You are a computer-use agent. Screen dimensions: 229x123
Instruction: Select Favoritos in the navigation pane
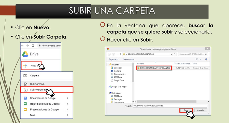coord(114,64)
